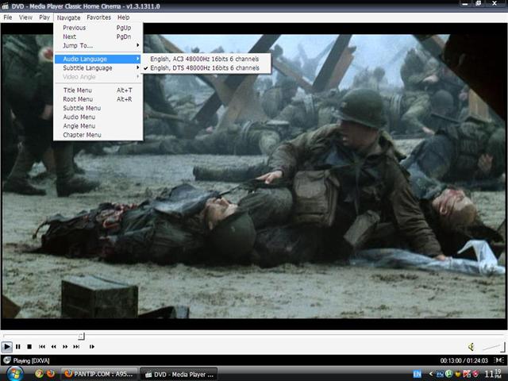
Task: Click the seek bar handle
Action: pos(82,337)
